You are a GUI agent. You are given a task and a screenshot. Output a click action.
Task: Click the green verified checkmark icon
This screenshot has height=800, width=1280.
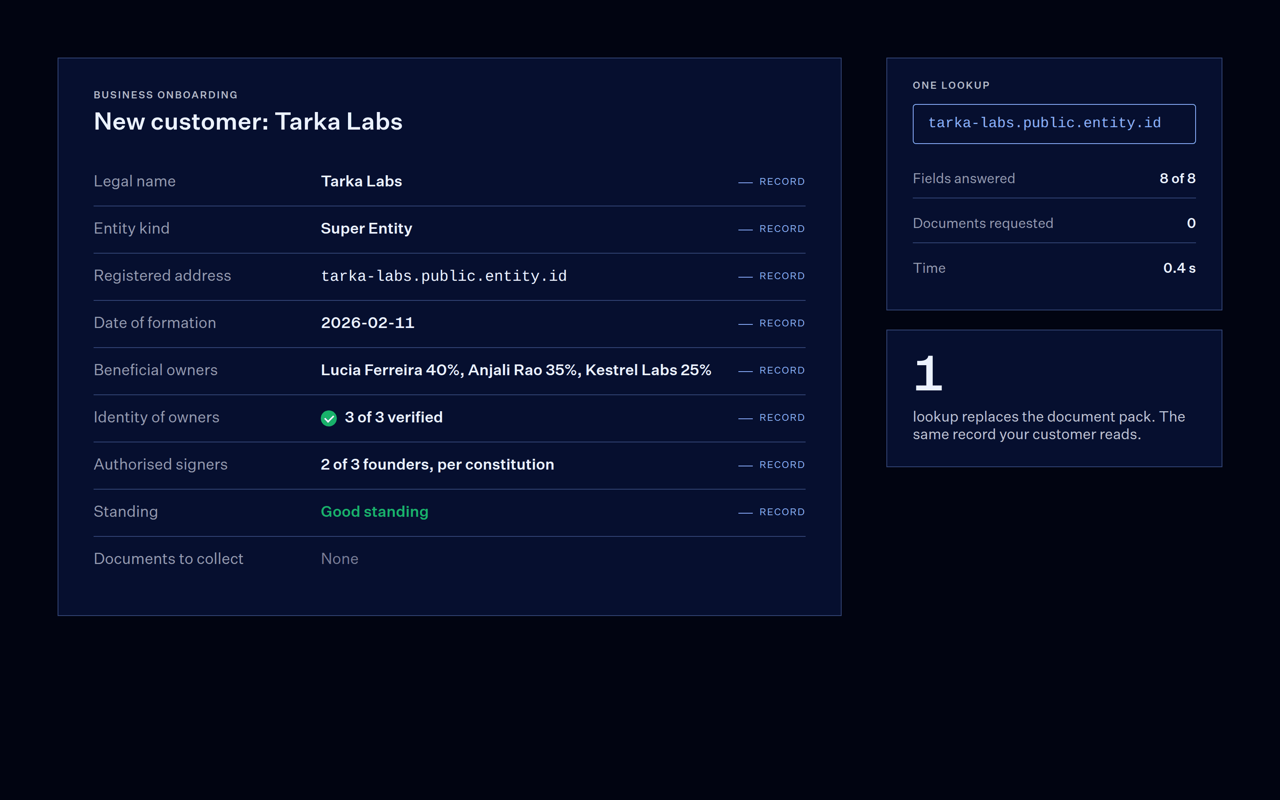tap(328, 418)
